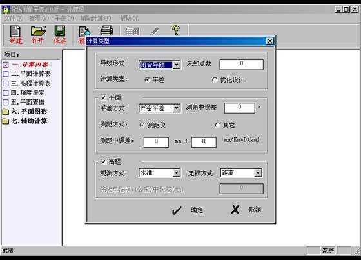Click the 就绪 status bar text
The image size is (361, 260).
click(x=8, y=250)
